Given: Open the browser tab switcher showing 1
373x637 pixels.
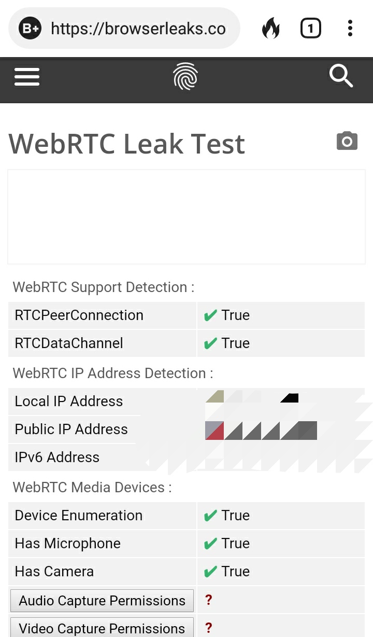Looking at the screenshot, I should (x=310, y=28).
